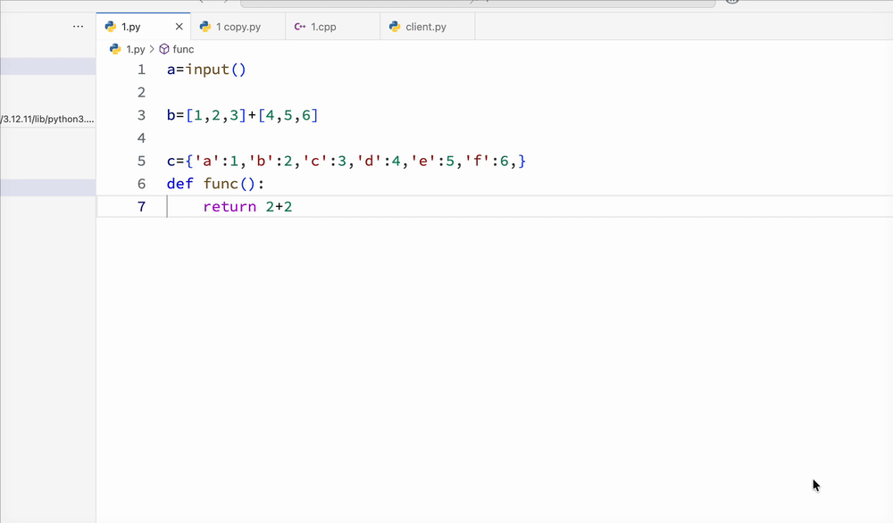Click line number 1 in the gutter
Screen dimensions: 893x523
[141, 70]
